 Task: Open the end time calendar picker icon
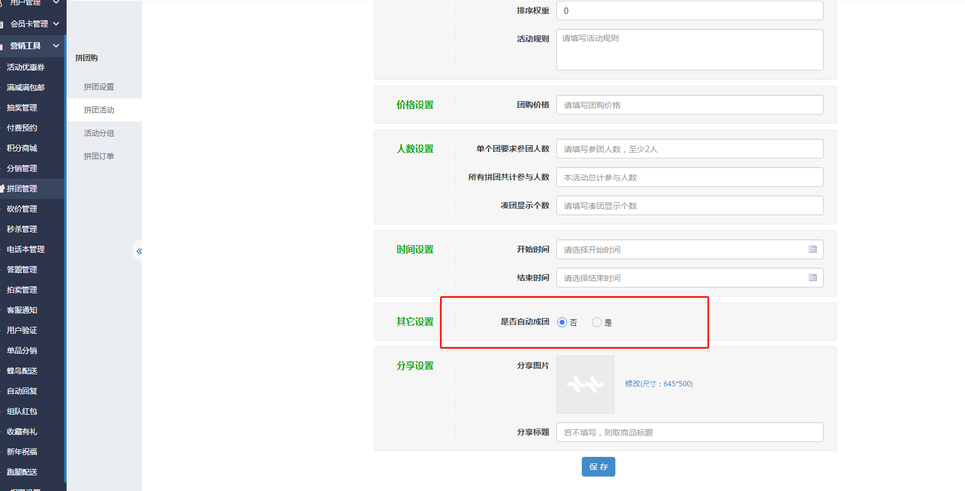812,278
